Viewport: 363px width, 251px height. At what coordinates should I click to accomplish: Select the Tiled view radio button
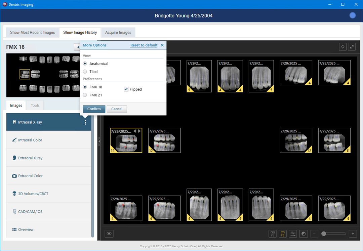[85, 72]
